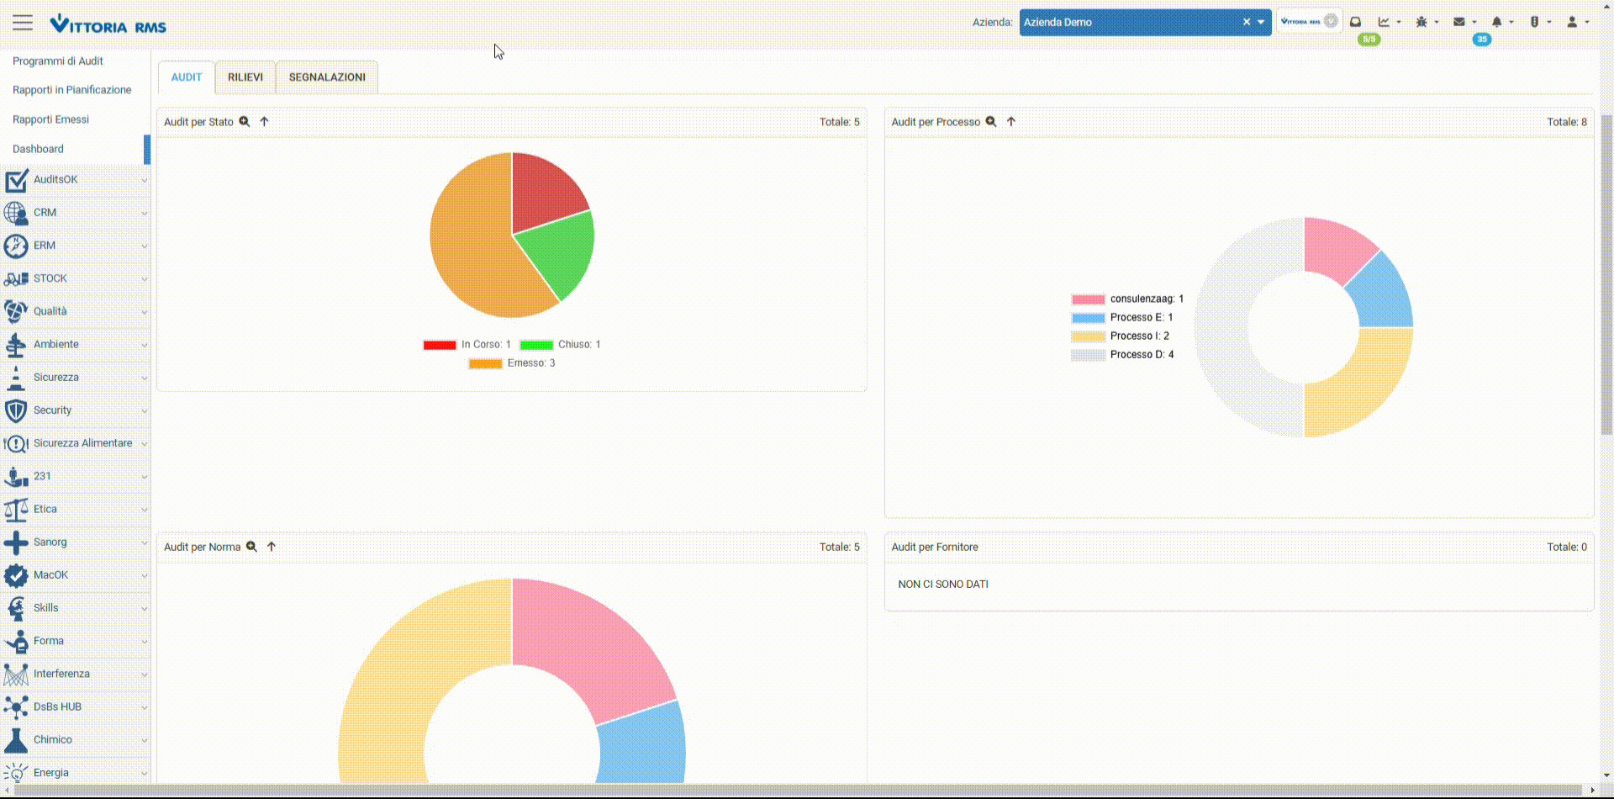
Task: Expand the Skills module chevron
Action: 145,609
